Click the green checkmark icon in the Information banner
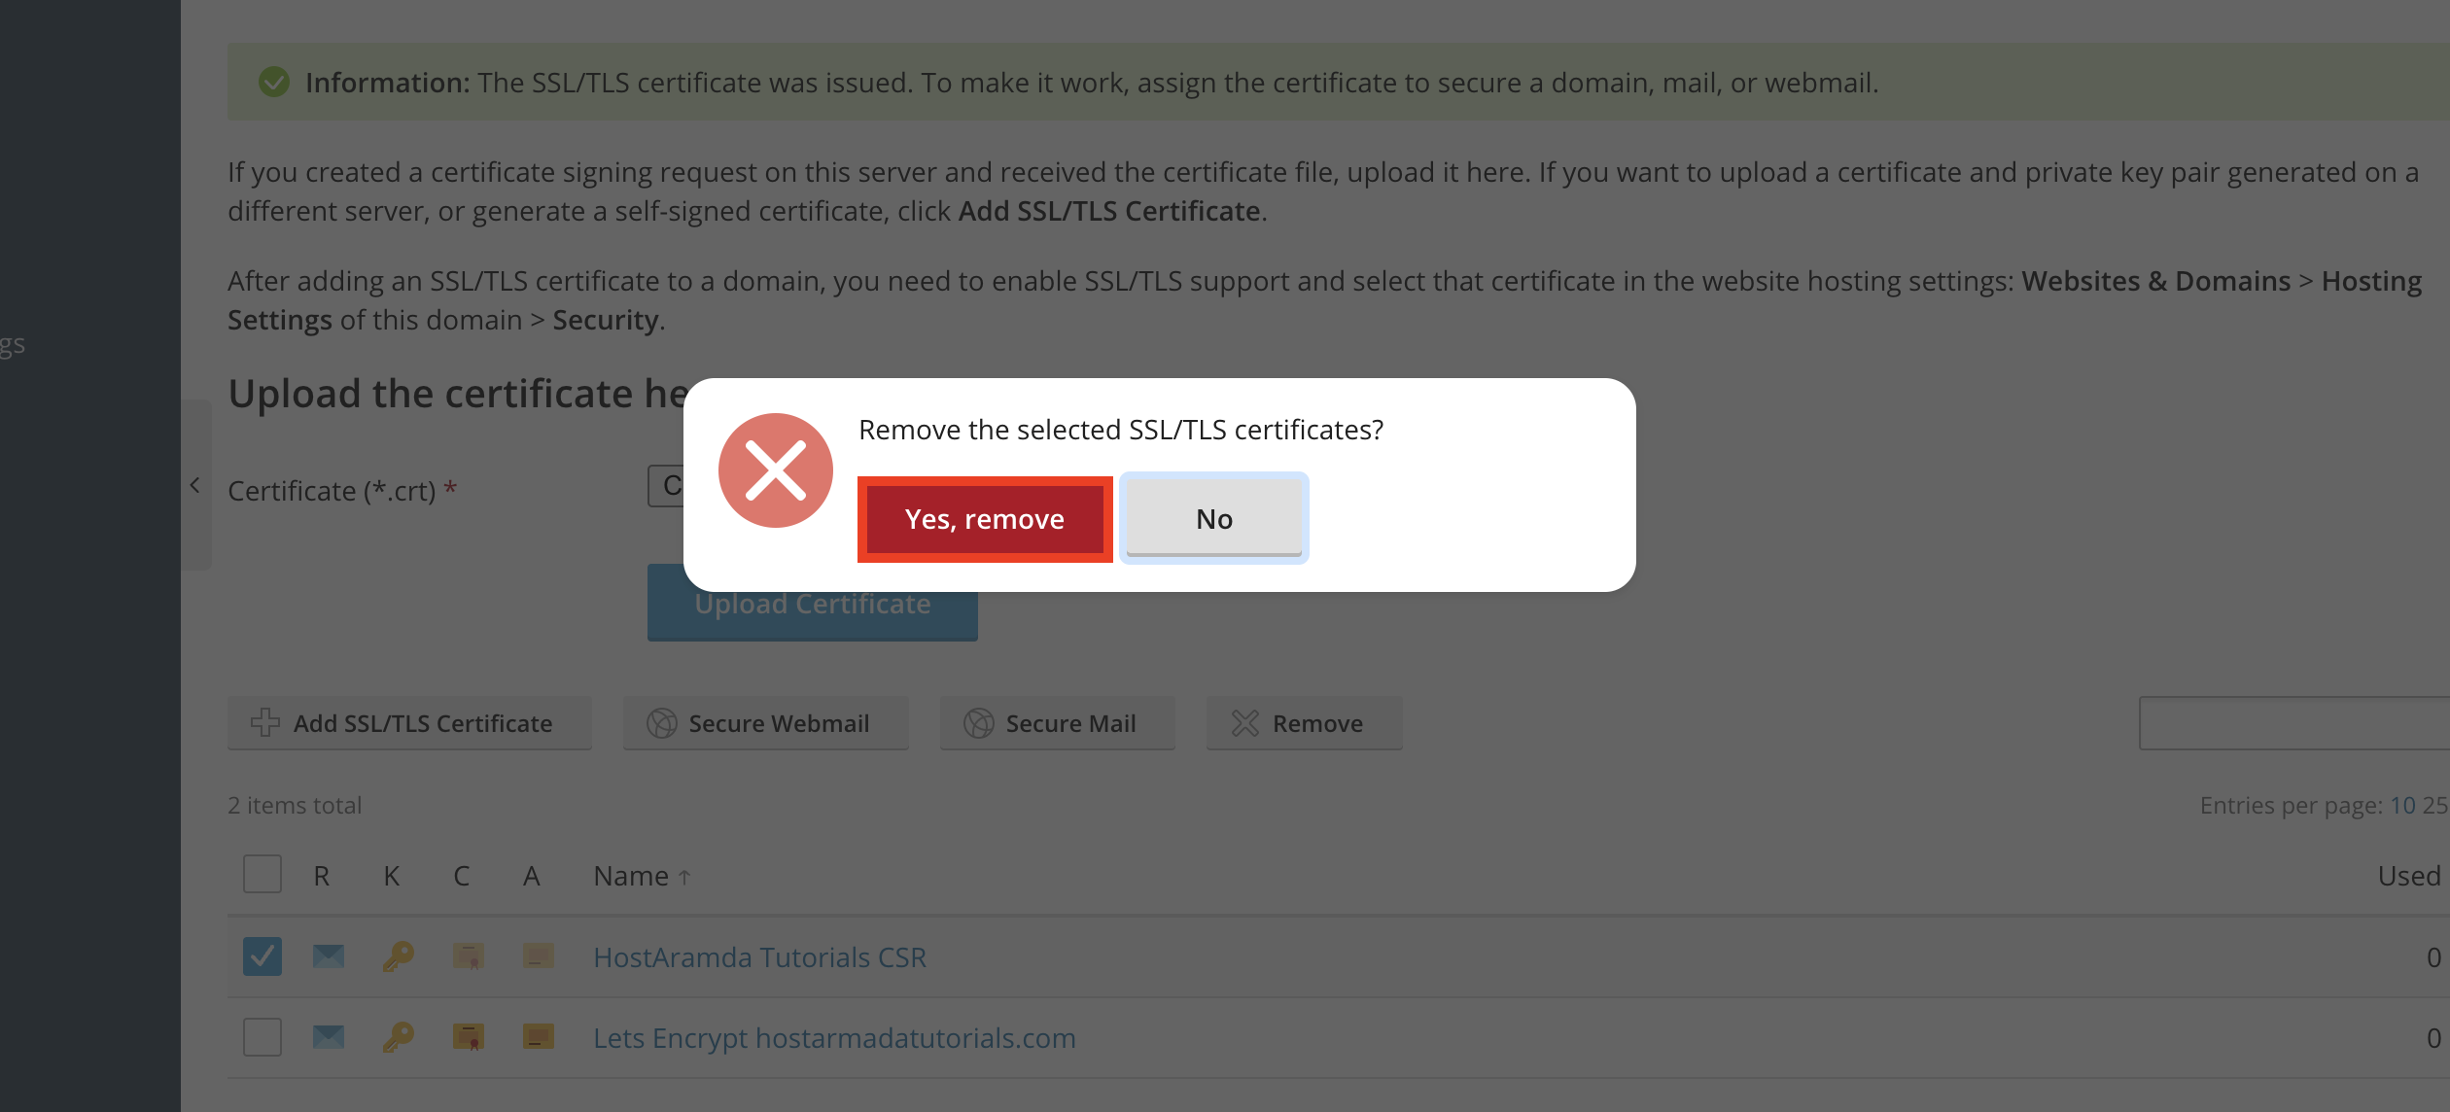2450x1112 pixels. tap(274, 82)
